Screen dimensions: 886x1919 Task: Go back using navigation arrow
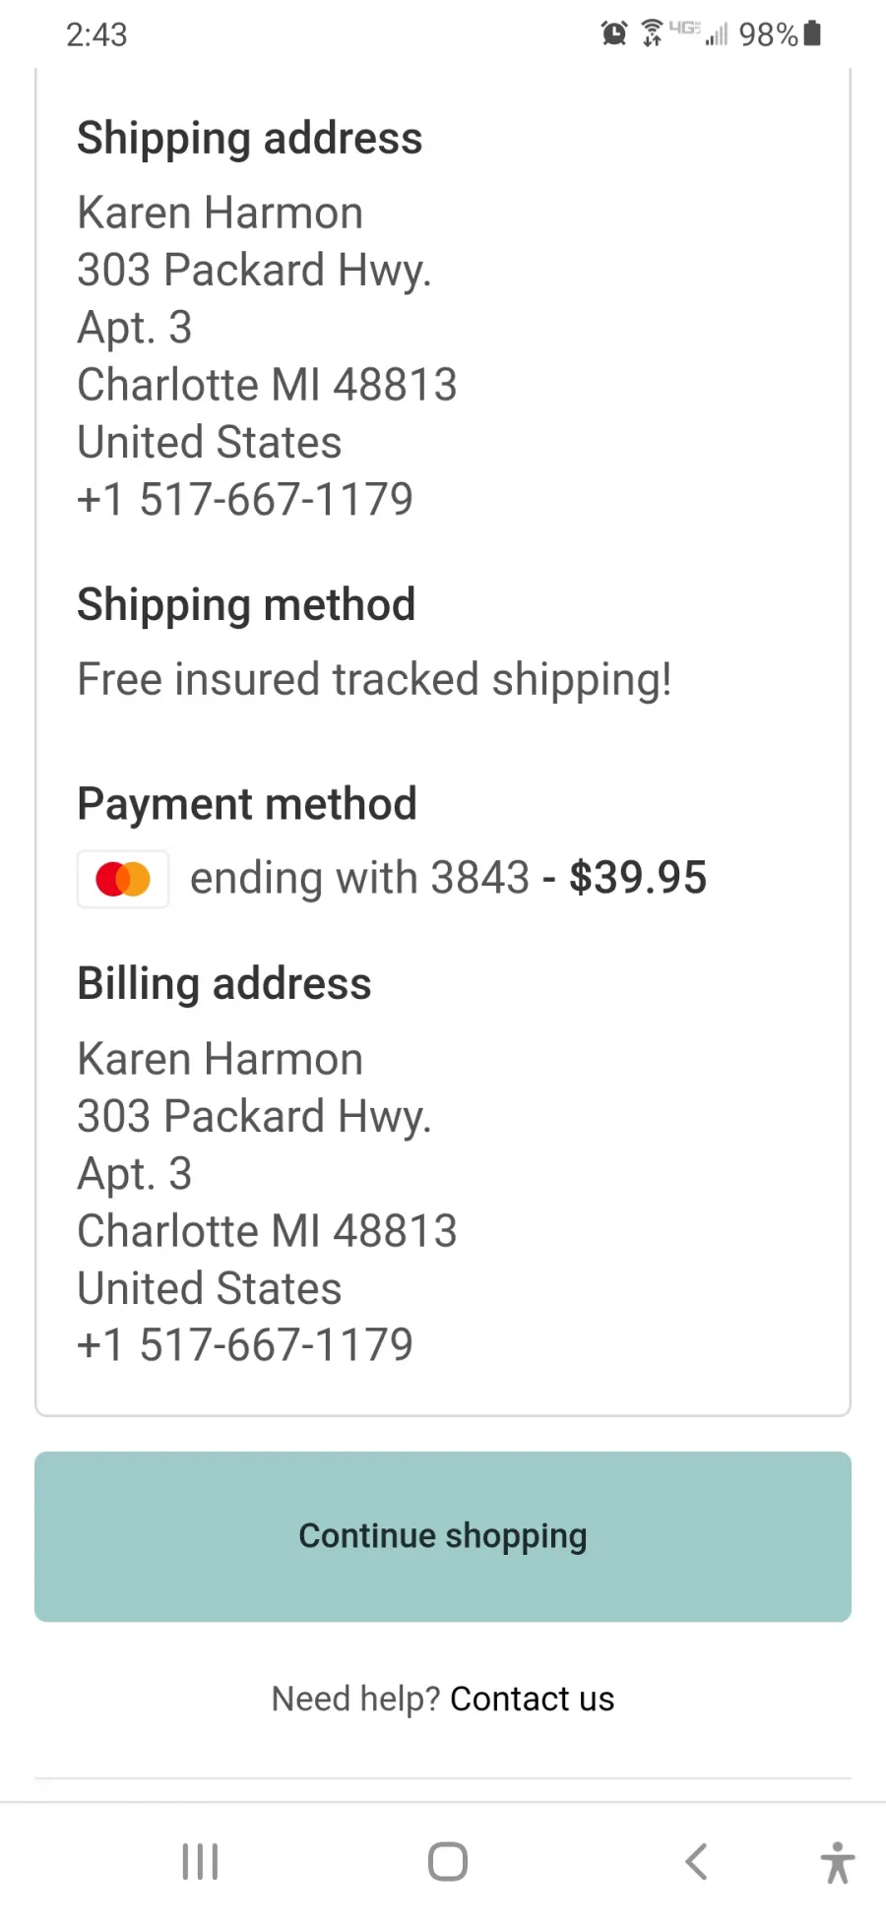pos(696,1861)
